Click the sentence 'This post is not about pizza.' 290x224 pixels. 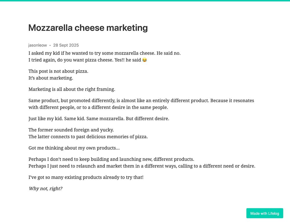58,71
